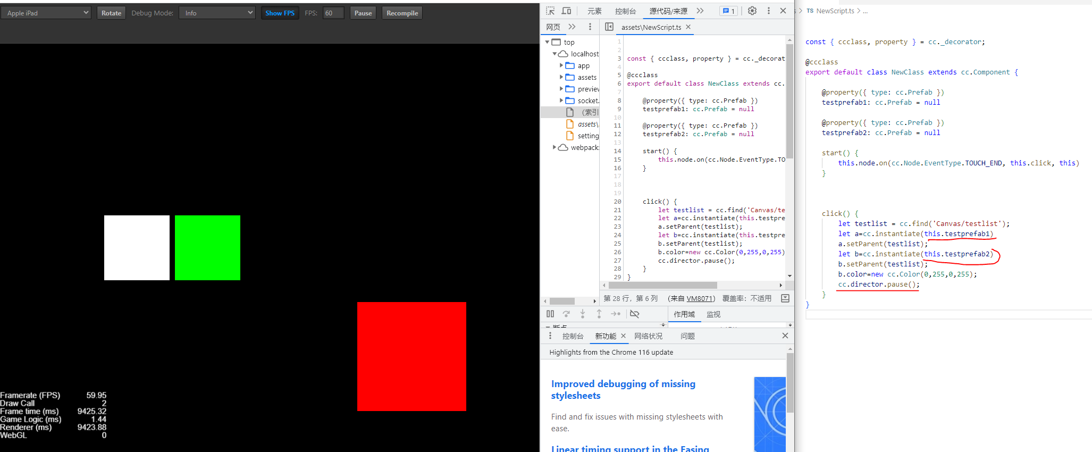Toggle the device toolbar icon
This screenshot has height=452, width=1092.
pyautogui.click(x=567, y=11)
